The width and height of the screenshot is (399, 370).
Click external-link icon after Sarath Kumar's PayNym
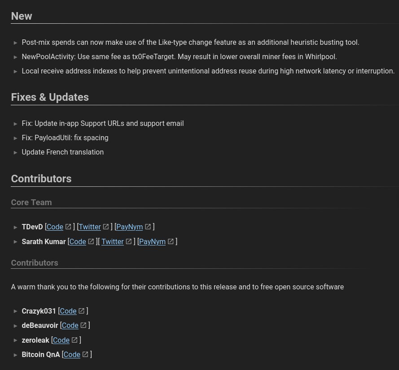pyautogui.click(x=171, y=241)
